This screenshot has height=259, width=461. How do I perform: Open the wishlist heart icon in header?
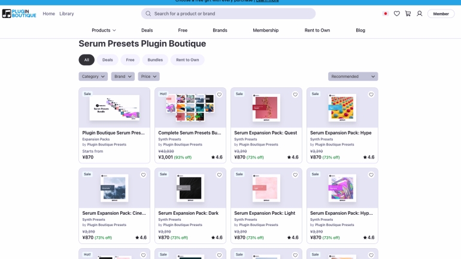point(396,14)
